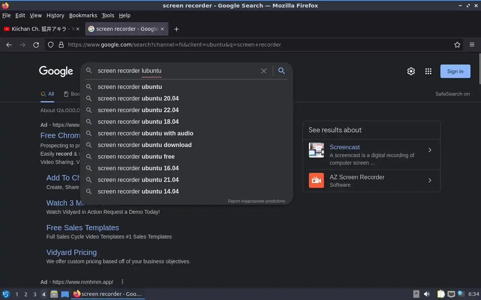
Task: Switch to the Kiichan Ch. YouTube tab
Action: pyautogui.click(x=42, y=29)
